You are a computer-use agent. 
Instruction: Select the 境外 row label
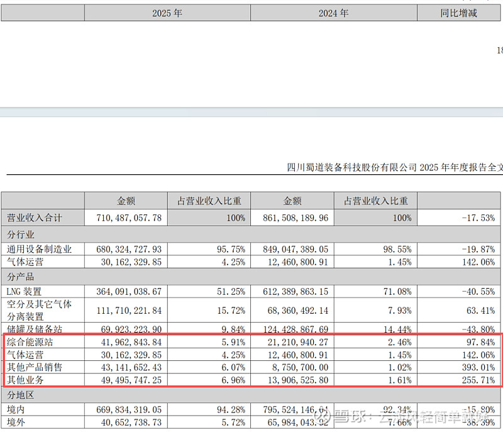click(16, 422)
